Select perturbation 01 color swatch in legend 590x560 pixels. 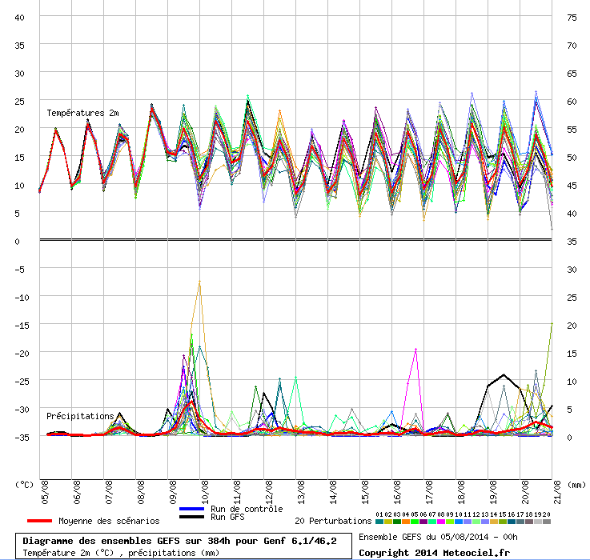[x=379, y=522]
